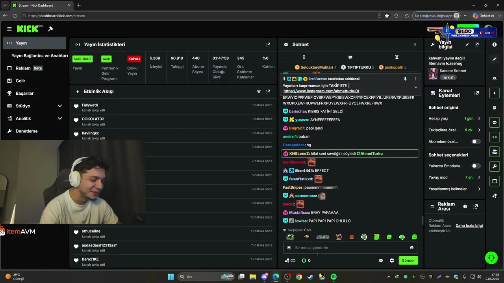Image resolution: width=504 pixels, height=283 pixels.
Task: Open the Sohbet three-dot options menu
Action: pos(415,44)
